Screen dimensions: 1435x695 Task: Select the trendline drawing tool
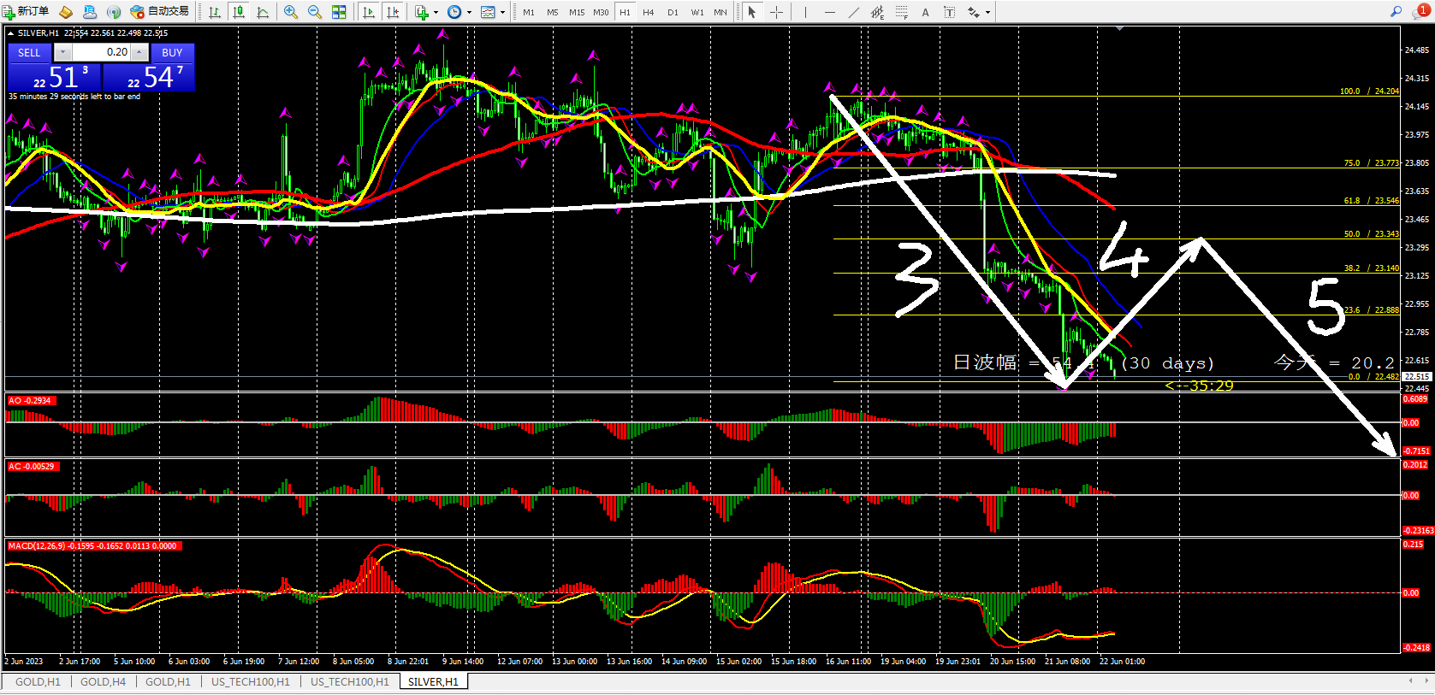853,12
